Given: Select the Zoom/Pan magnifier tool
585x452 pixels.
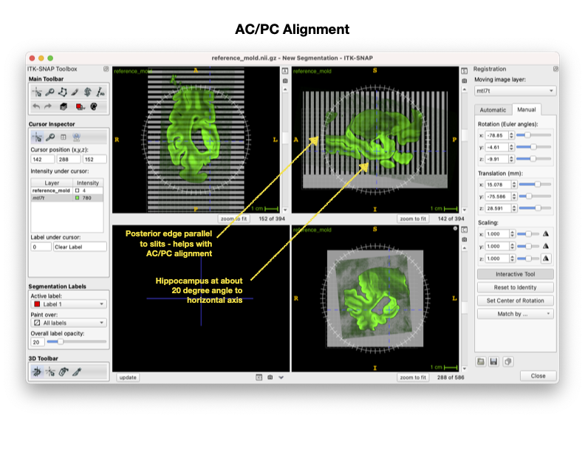Looking at the screenshot, I should coord(49,92).
